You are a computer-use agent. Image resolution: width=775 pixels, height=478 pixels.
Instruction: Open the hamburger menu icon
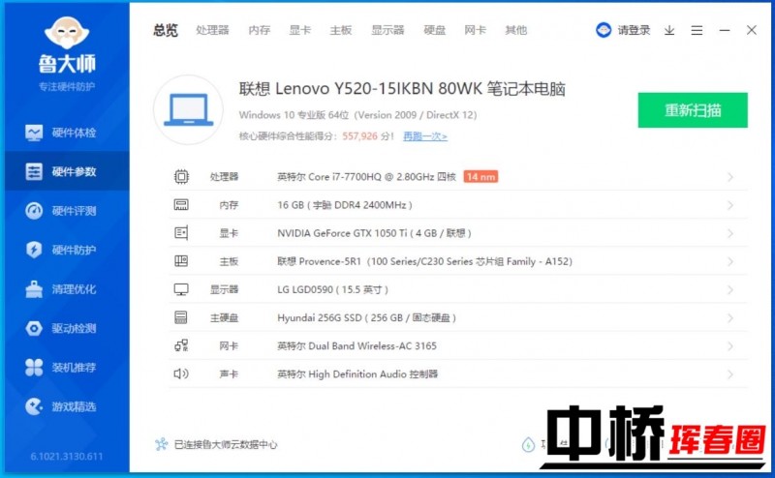pos(697,31)
